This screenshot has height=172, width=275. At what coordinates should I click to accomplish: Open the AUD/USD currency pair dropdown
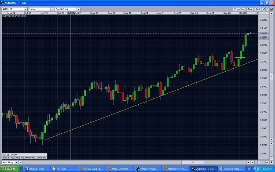[x=15, y=9]
